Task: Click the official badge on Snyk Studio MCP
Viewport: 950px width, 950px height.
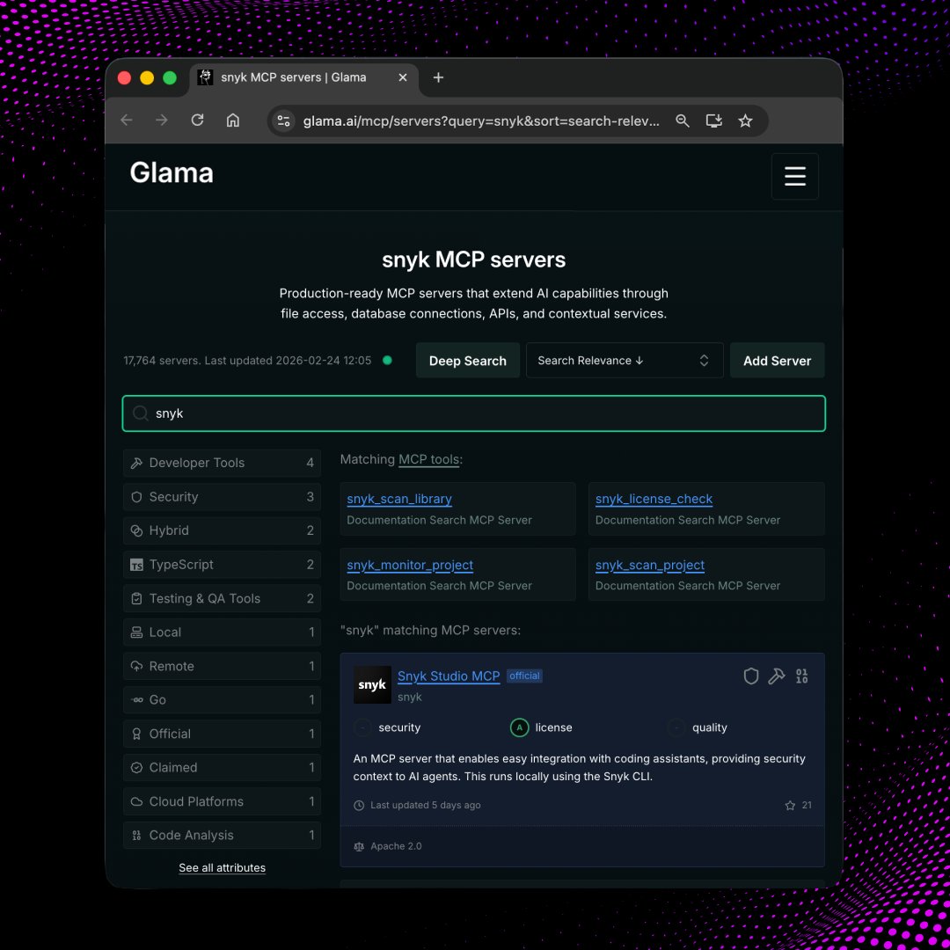Action: 524,676
